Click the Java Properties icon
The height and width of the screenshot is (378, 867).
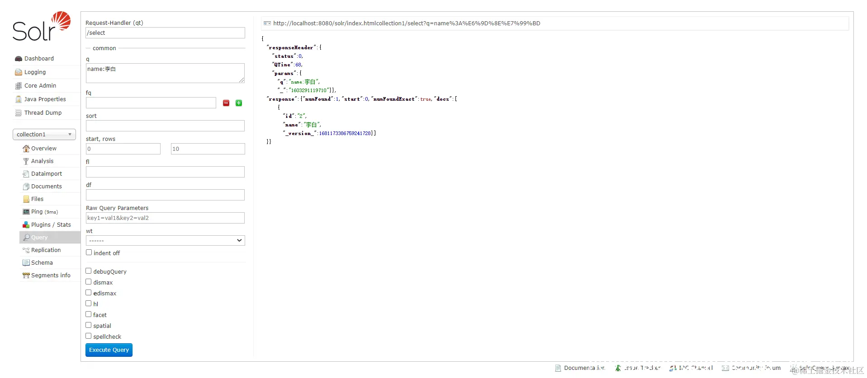pyautogui.click(x=19, y=99)
